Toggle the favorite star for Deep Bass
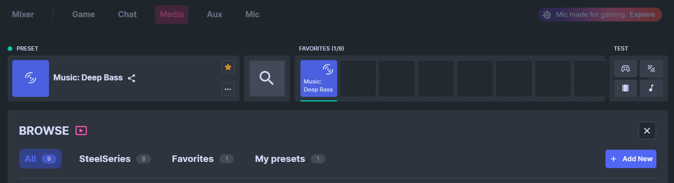The width and height of the screenshot is (674, 183). click(x=228, y=67)
